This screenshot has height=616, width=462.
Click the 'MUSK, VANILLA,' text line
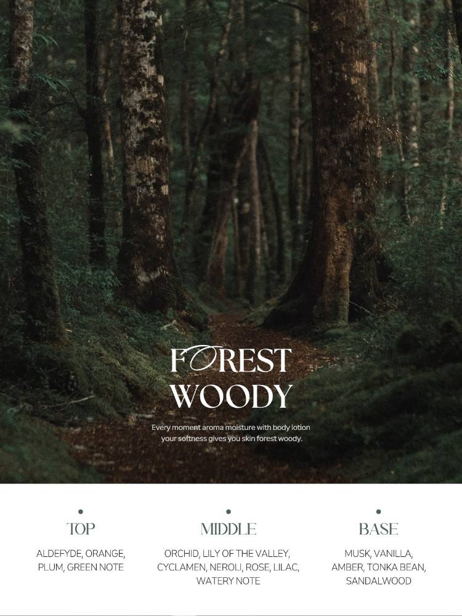click(378, 554)
